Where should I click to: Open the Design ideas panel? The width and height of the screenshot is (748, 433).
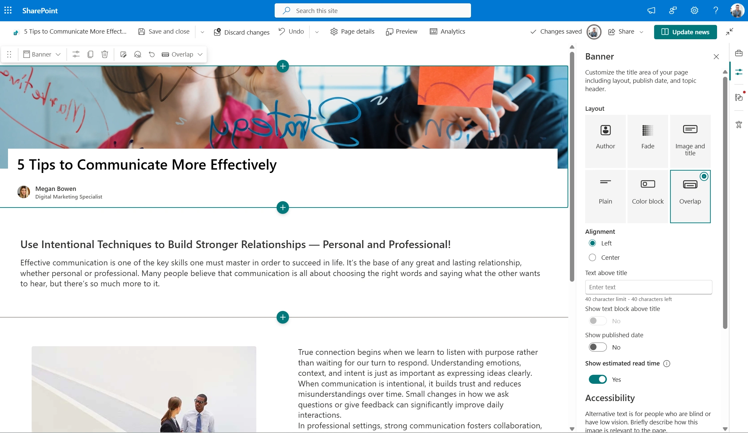[x=739, y=97]
